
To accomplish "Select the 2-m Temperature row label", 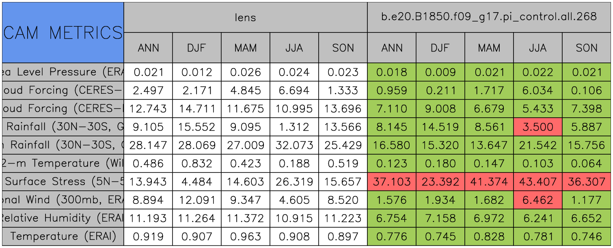I will pyautogui.click(x=63, y=164).
